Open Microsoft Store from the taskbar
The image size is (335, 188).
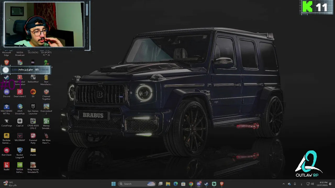183,184
